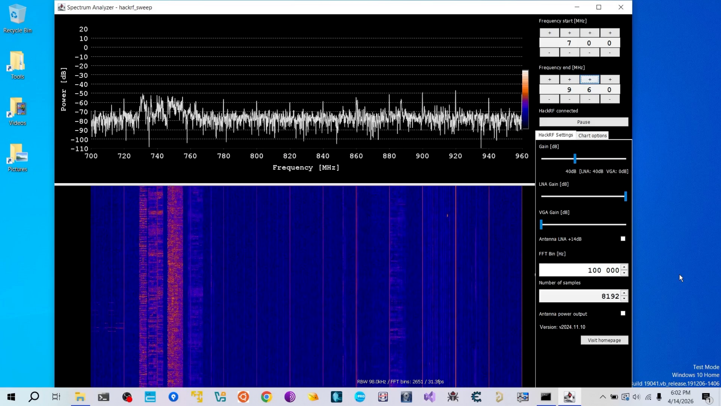Screen dimensions: 721x406
Task: Click the VGA Gain slider handle
Action: coord(541,225)
